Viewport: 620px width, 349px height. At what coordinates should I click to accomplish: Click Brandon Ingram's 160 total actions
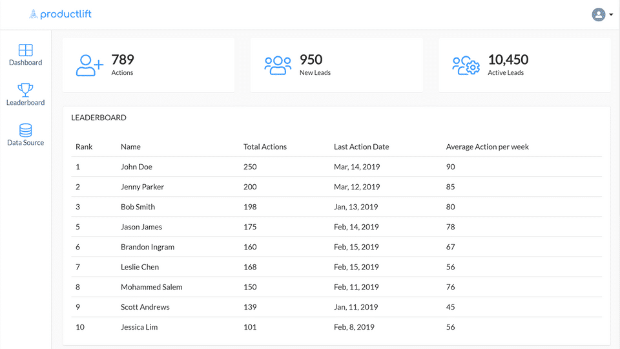tap(250, 247)
